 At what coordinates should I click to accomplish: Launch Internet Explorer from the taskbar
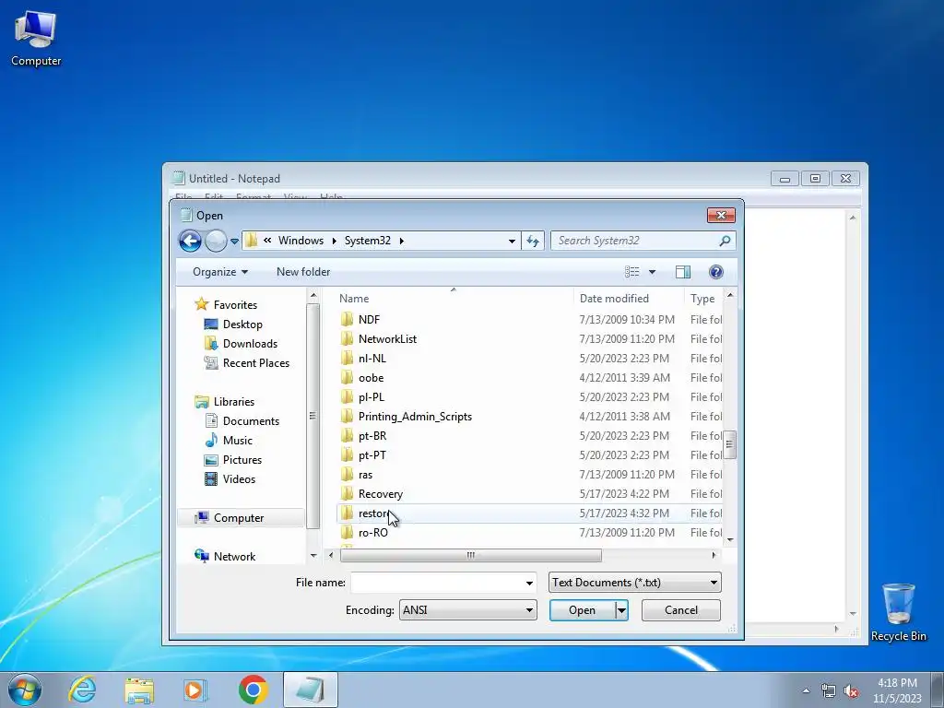[82, 690]
